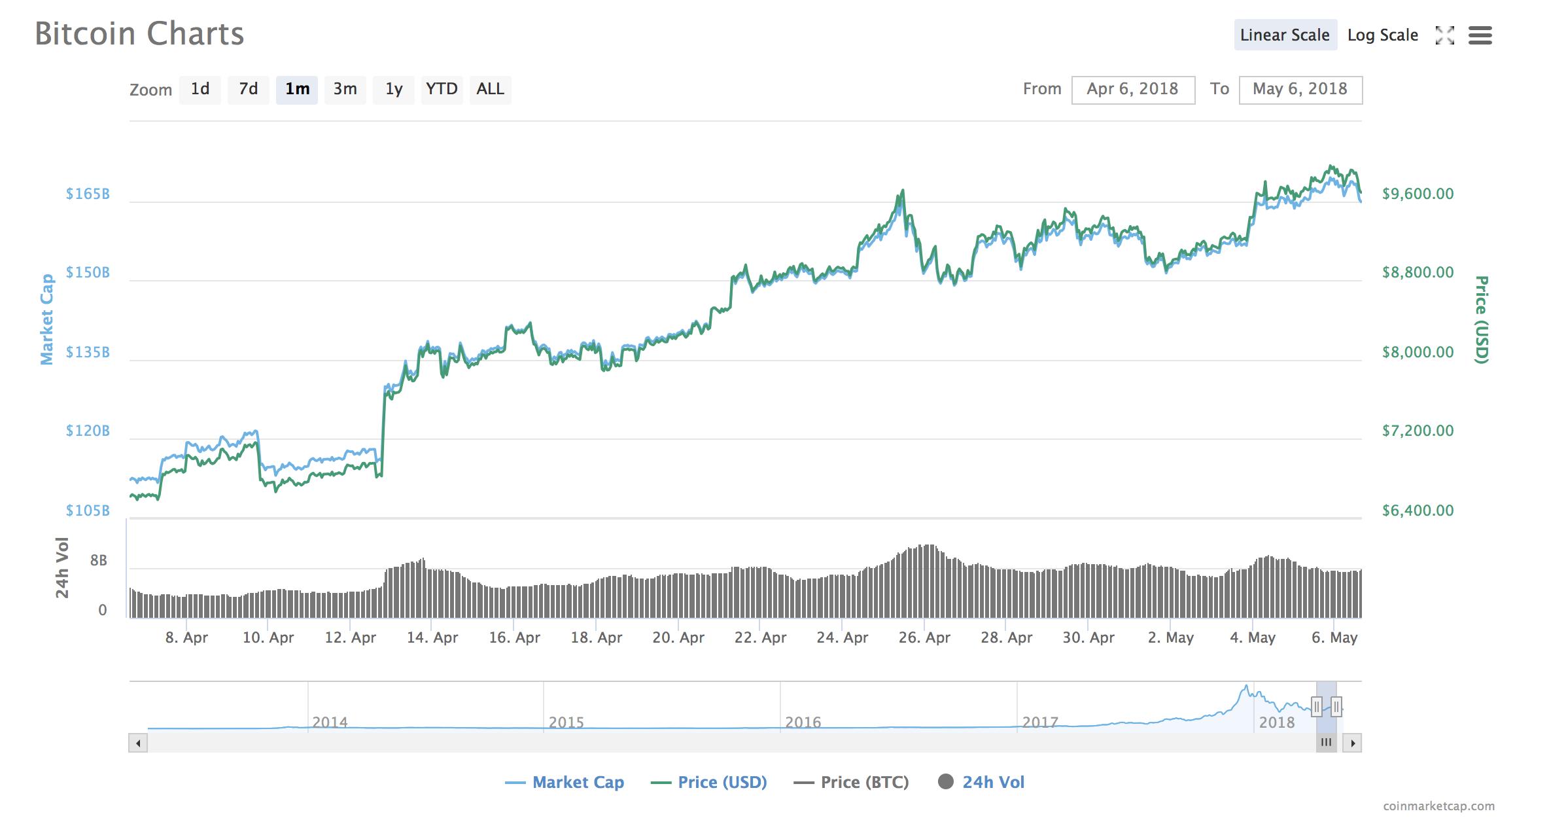Click the $165B market cap axis label
The height and width of the screenshot is (839, 1549).
pos(88,194)
